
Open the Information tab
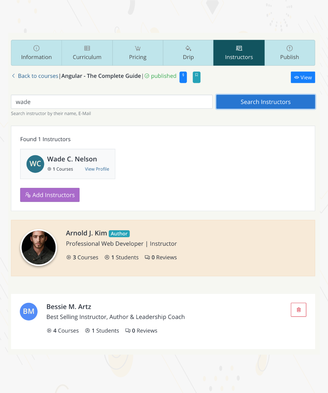36,53
